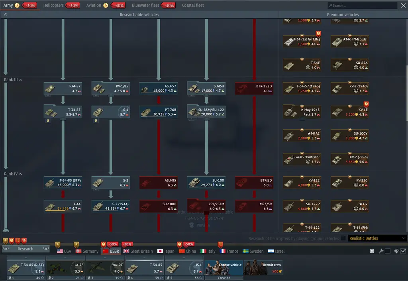408x281 pixels.
Task: Open the Realistic Battles dropdown
Action: [377, 238]
